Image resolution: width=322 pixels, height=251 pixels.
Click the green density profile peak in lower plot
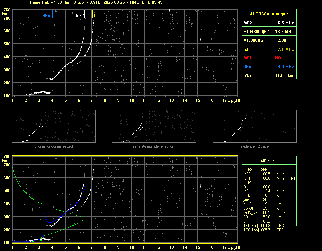coord(84,219)
